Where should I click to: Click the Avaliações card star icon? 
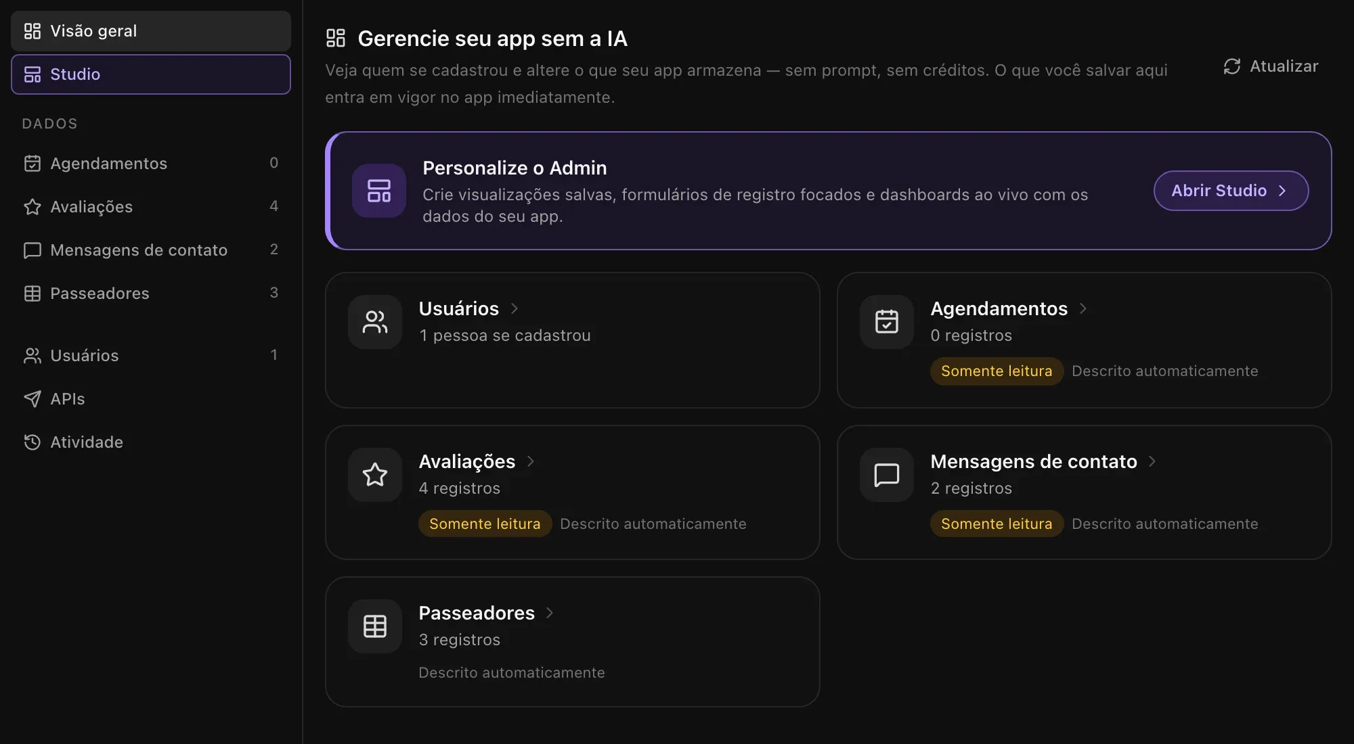375,475
